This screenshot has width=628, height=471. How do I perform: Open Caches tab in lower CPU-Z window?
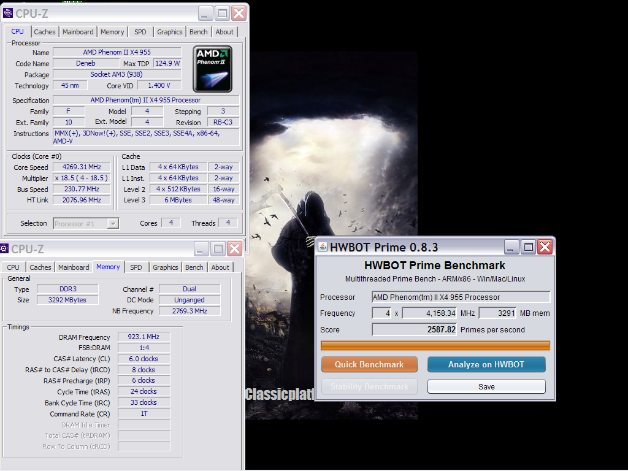(x=40, y=267)
